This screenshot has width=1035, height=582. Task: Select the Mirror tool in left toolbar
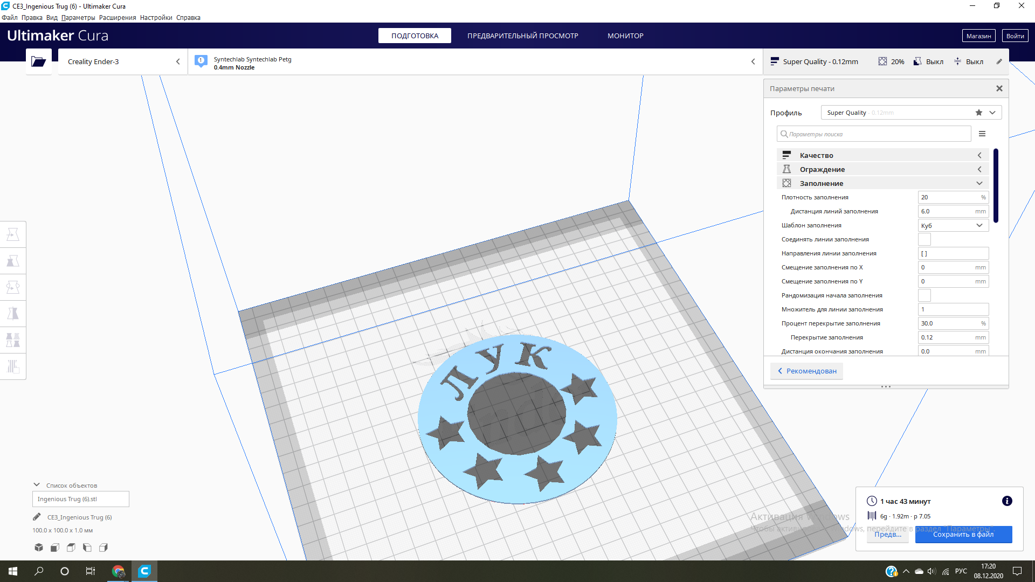point(13,314)
